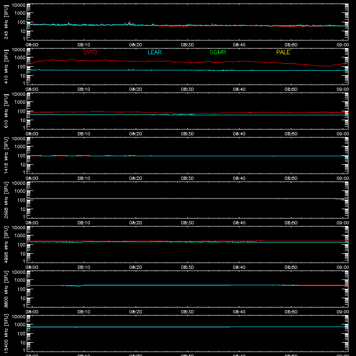Select the 245 MHz [SFU] axis title

[6, 22]
